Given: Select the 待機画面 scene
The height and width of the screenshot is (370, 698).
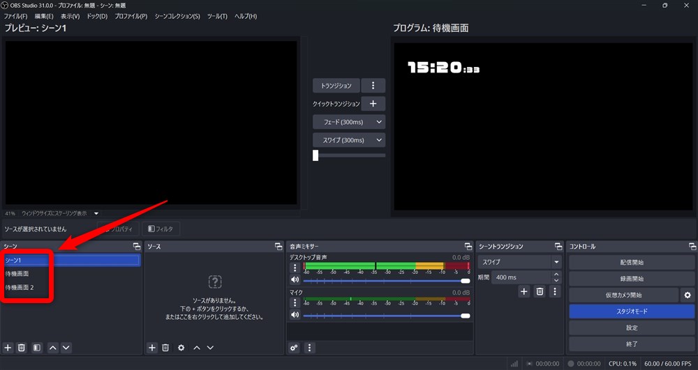Looking at the screenshot, I should (71, 274).
